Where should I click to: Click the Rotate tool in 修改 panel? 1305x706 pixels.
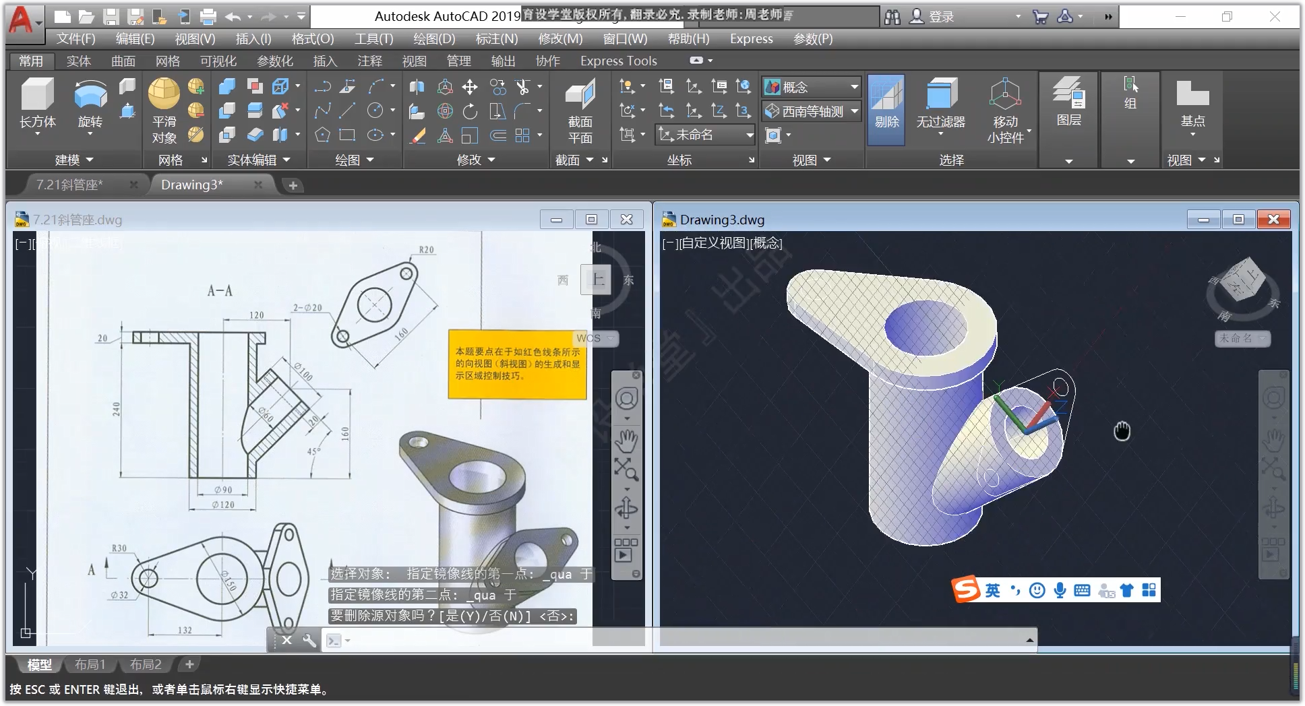pos(470,110)
